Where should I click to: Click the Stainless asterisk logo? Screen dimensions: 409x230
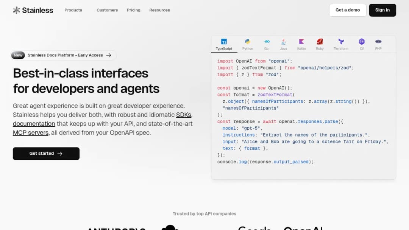[x=16, y=10]
